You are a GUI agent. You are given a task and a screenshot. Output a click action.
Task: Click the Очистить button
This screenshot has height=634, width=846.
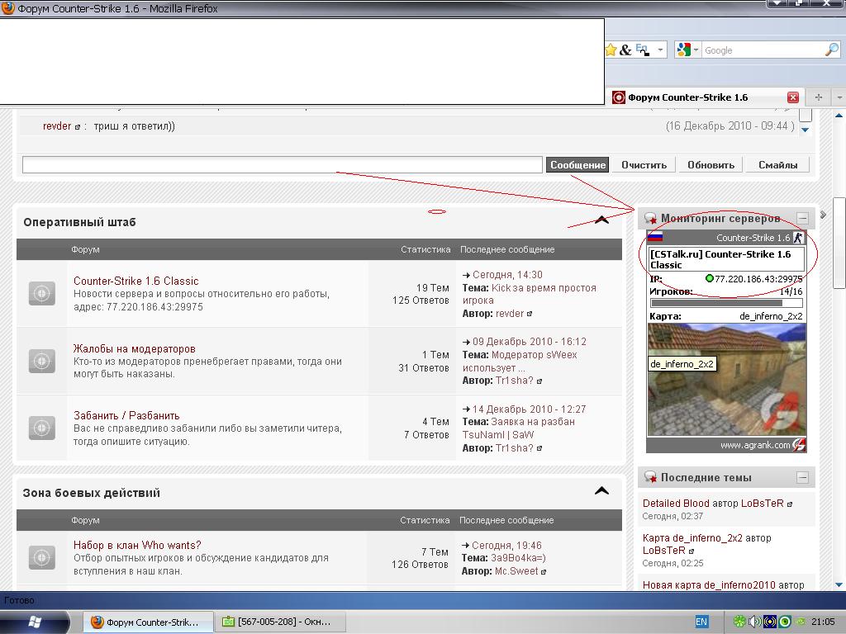644,165
